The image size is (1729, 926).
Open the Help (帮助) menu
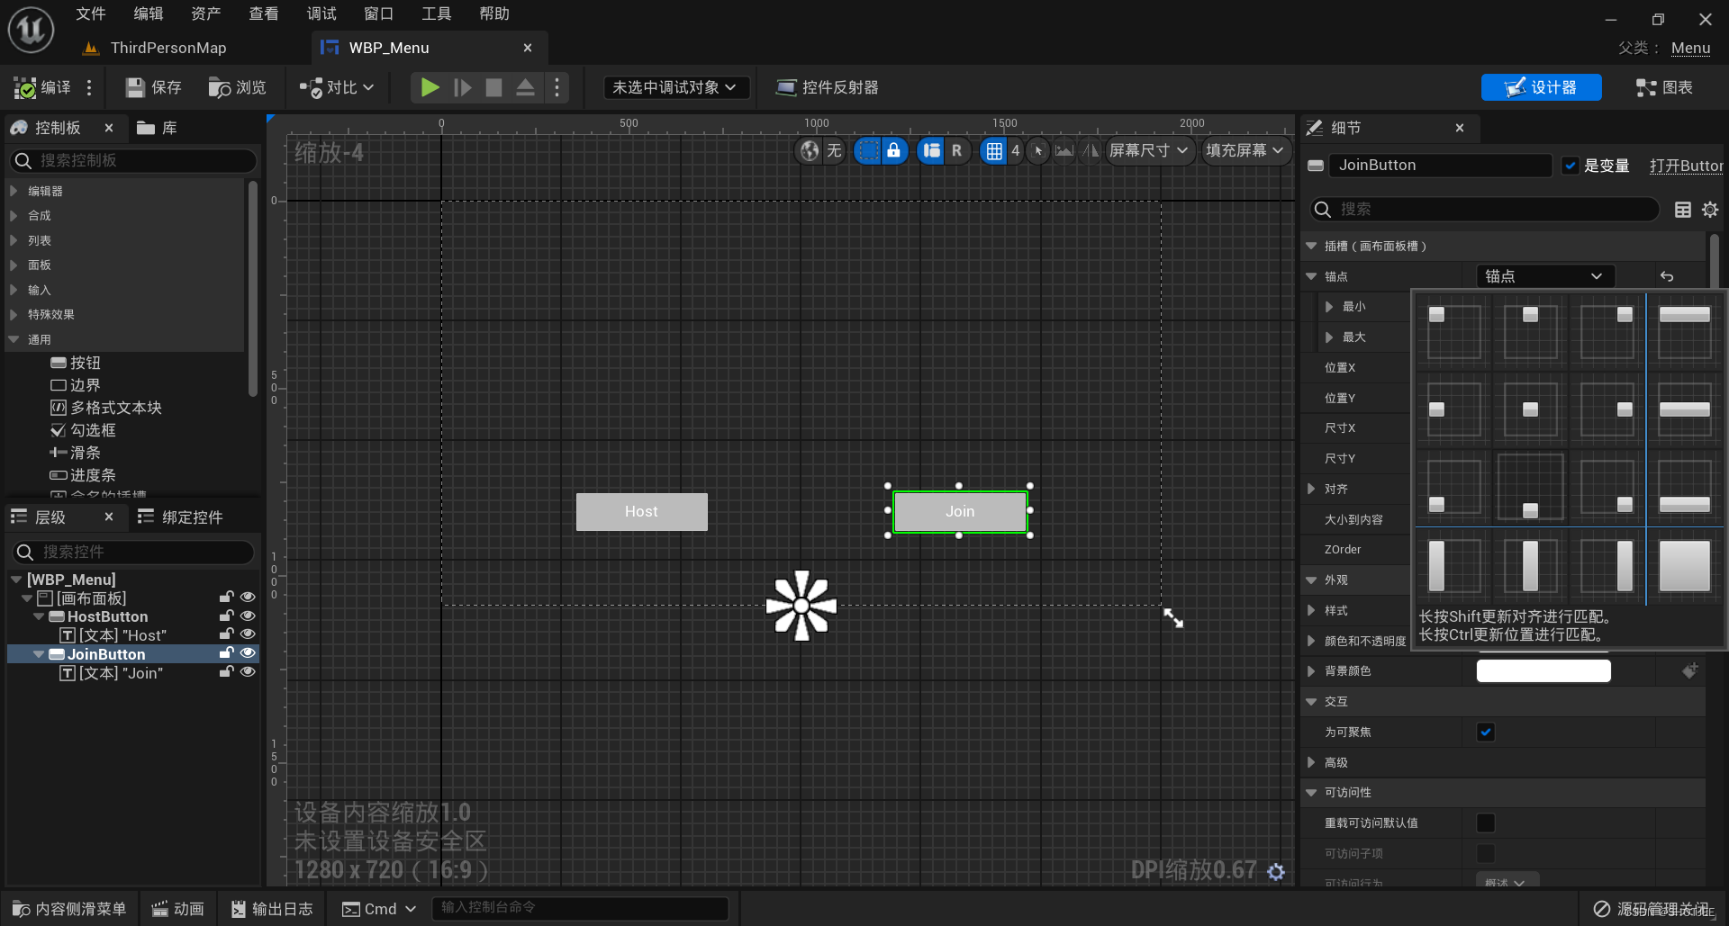tap(493, 13)
